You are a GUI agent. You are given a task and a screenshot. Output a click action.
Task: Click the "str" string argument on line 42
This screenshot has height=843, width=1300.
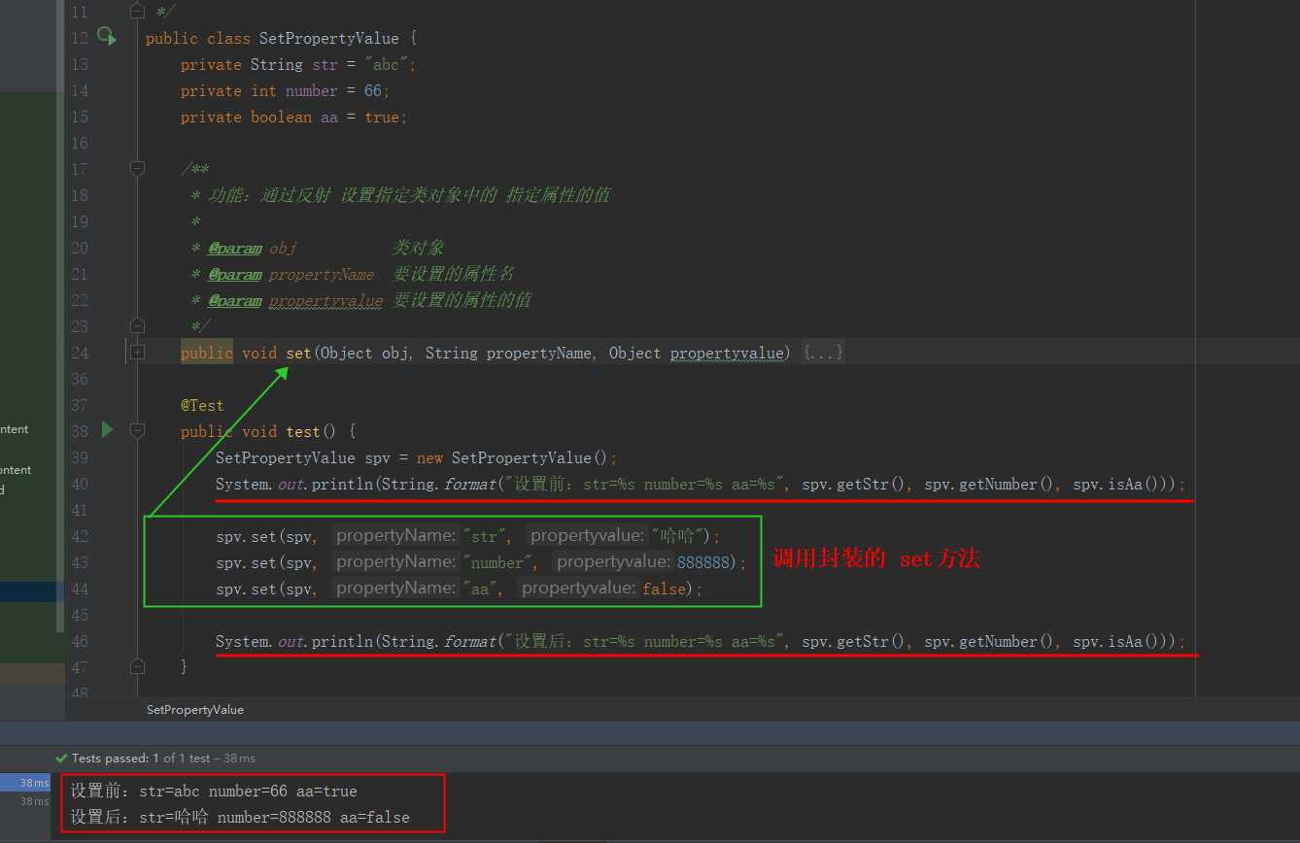(486, 536)
